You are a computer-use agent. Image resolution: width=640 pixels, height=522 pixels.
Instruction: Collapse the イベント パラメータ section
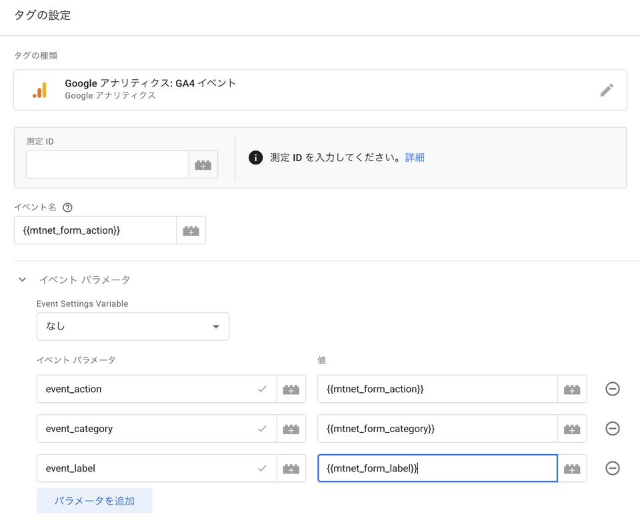pyautogui.click(x=23, y=280)
